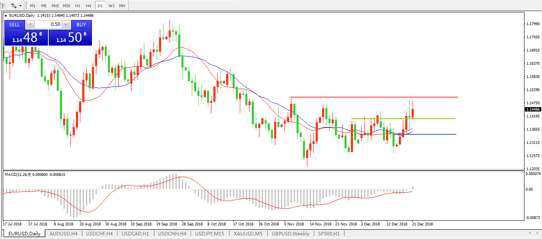The width and height of the screenshot is (542, 239).
Task: Collapse the one-click trading panel triangle
Action: [x=6, y=15]
